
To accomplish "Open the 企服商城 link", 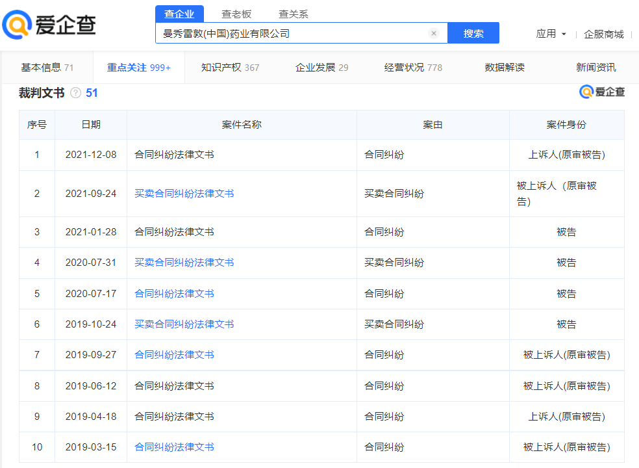I will point(603,34).
